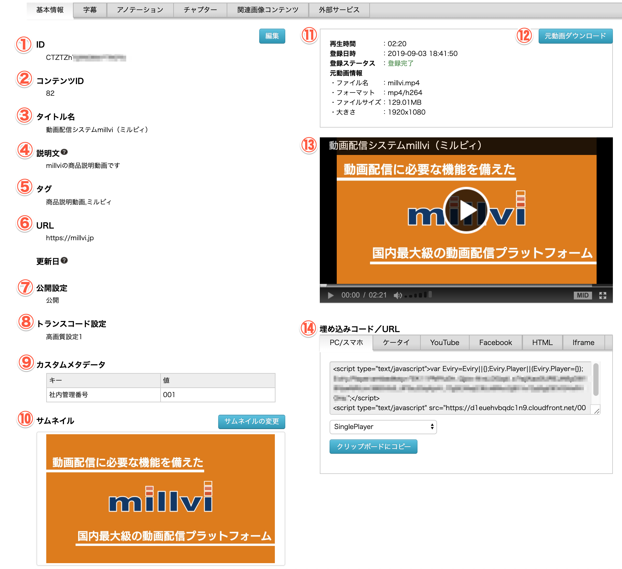Click the video seek progress bar

click(x=466, y=285)
